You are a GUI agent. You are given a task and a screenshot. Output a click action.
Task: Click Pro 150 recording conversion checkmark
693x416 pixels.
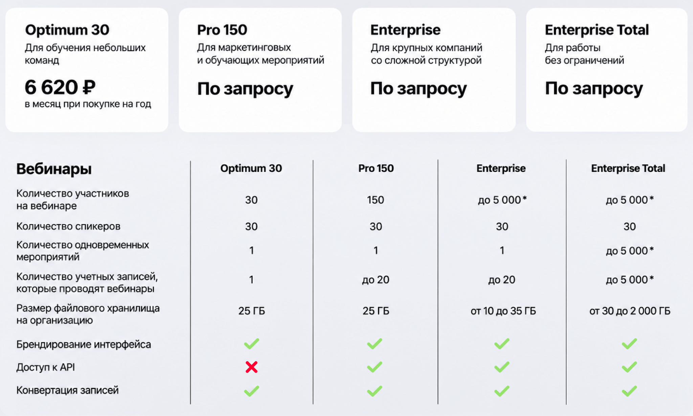point(375,391)
